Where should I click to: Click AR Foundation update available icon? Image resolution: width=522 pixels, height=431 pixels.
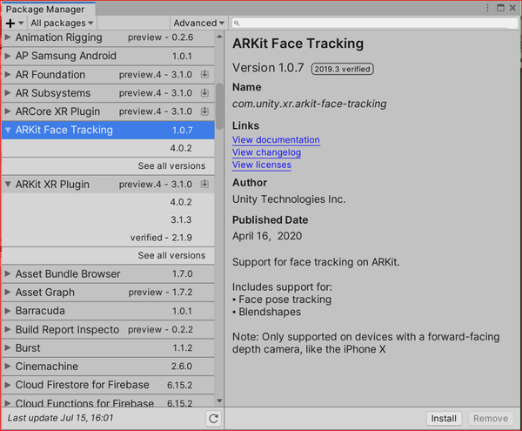204,74
